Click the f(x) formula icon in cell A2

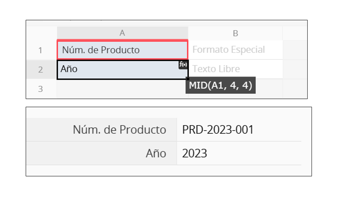coord(183,65)
